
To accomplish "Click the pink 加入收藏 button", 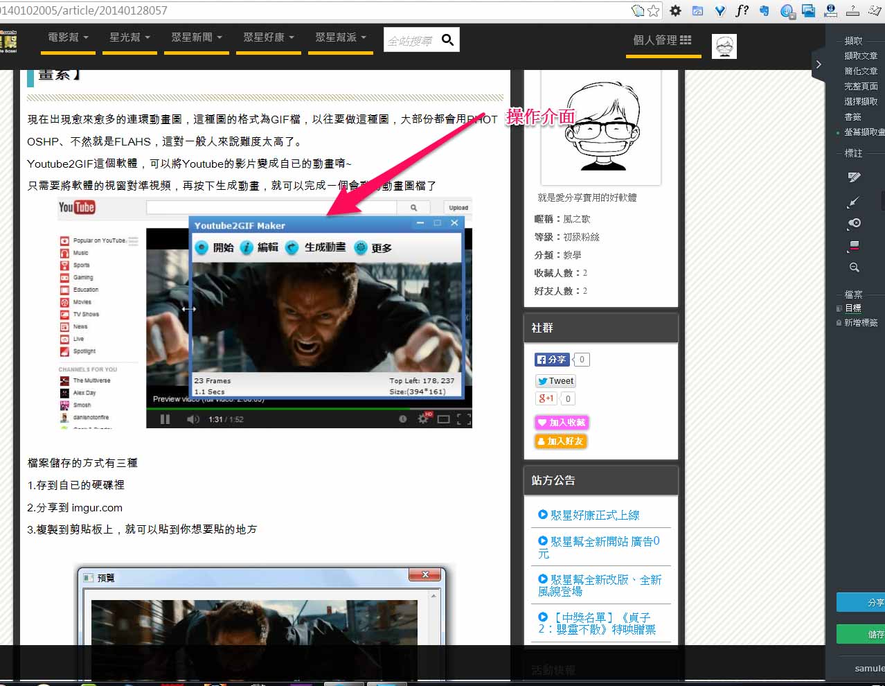I will (562, 422).
